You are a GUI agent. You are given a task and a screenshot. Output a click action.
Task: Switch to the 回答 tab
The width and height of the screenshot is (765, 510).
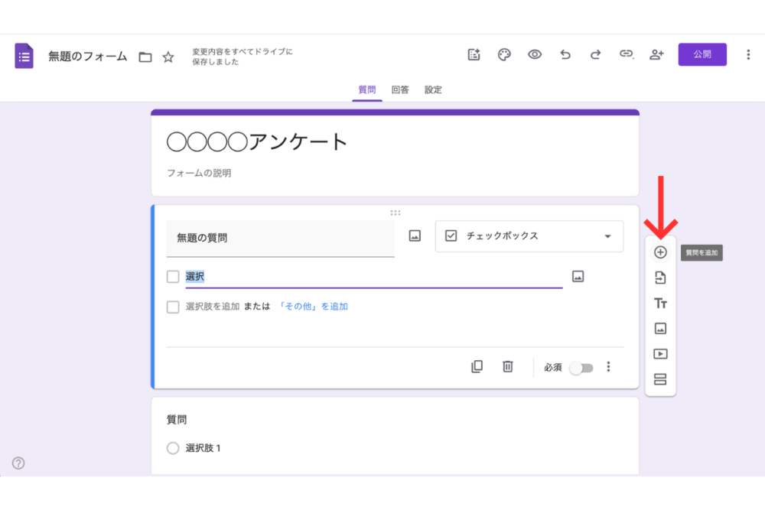coord(401,89)
